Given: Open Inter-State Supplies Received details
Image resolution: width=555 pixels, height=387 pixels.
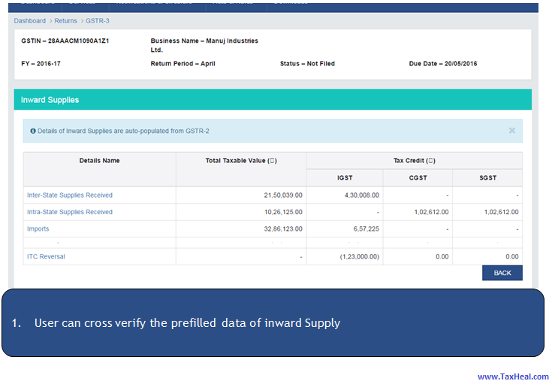Looking at the screenshot, I should click(x=70, y=195).
